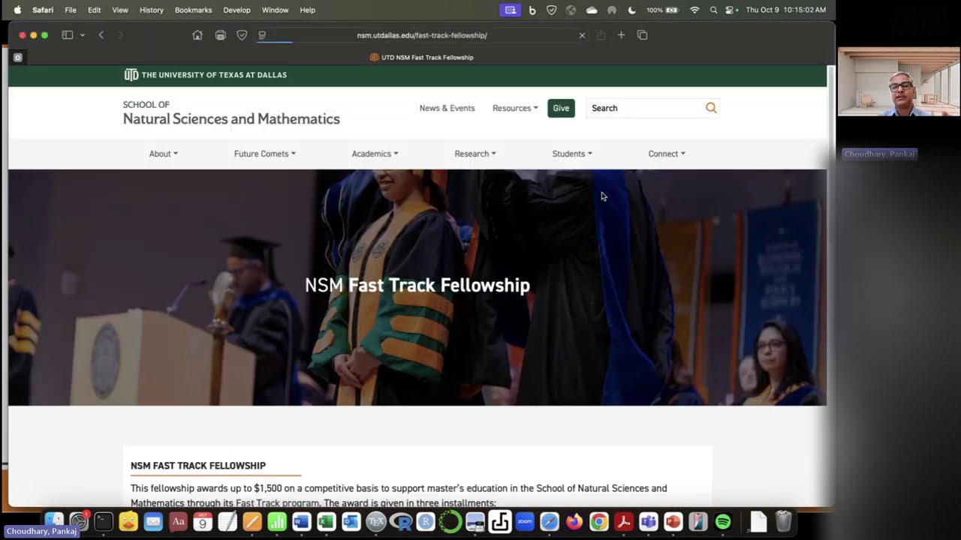The width and height of the screenshot is (961, 540).
Task: Open the Develop menu
Action: click(236, 10)
